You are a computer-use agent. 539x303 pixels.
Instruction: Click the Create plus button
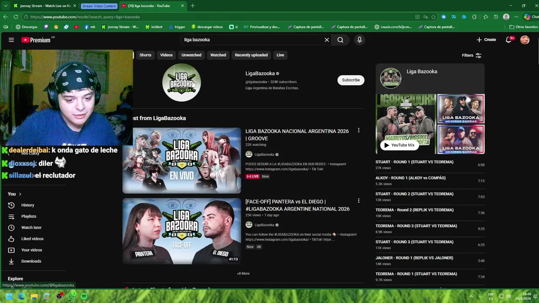[486, 40]
